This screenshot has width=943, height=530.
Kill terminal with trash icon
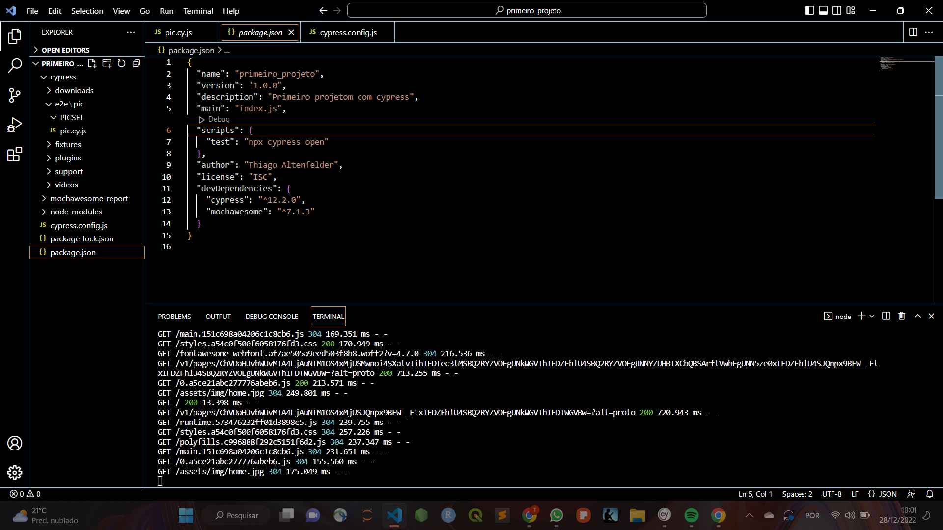click(902, 316)
